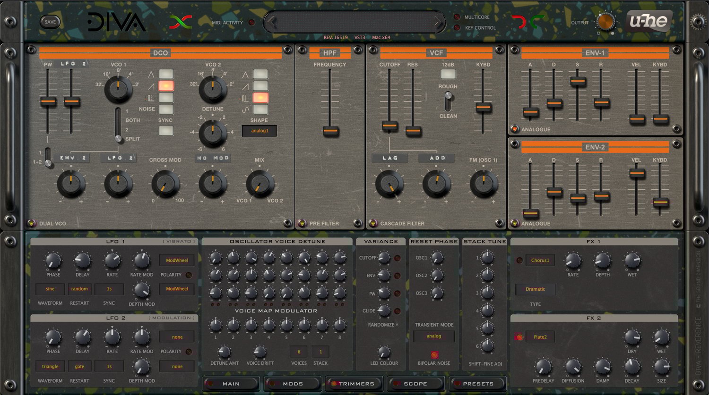Click the crossed red and green arrows icon beside the DIVA logo

pyautogui.click(x=181, y=22)
